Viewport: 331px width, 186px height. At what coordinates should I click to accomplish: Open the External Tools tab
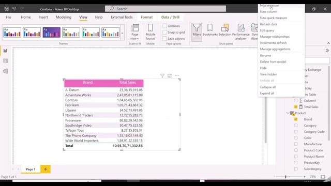(x=122, y=17)
